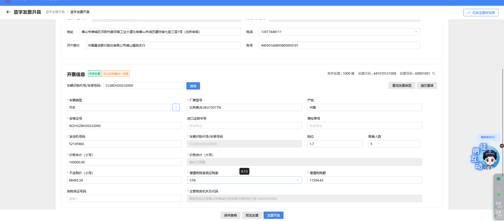Click 清空重填 to clear the form
Screen dimensions: 504x221
coord(427,86)
